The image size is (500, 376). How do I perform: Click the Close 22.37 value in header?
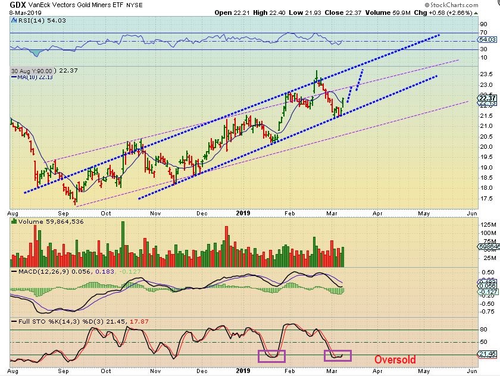(x=343, y=12)
